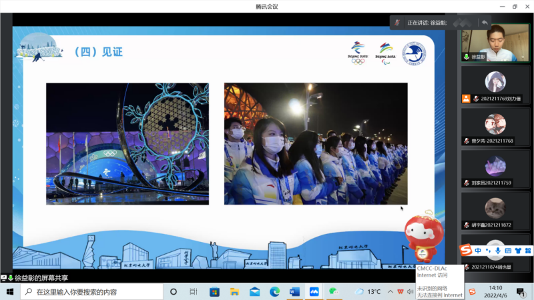Click the round university emblem logo
The height and width of the screenshot is (300, 534).
[414, 53]
